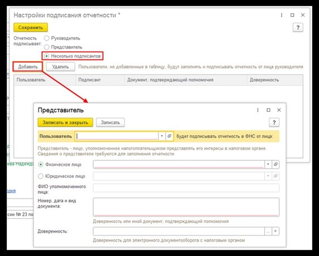319x256 pixels.
Task: Open help in Настройки подписания window
Action: tap(298, 27)
